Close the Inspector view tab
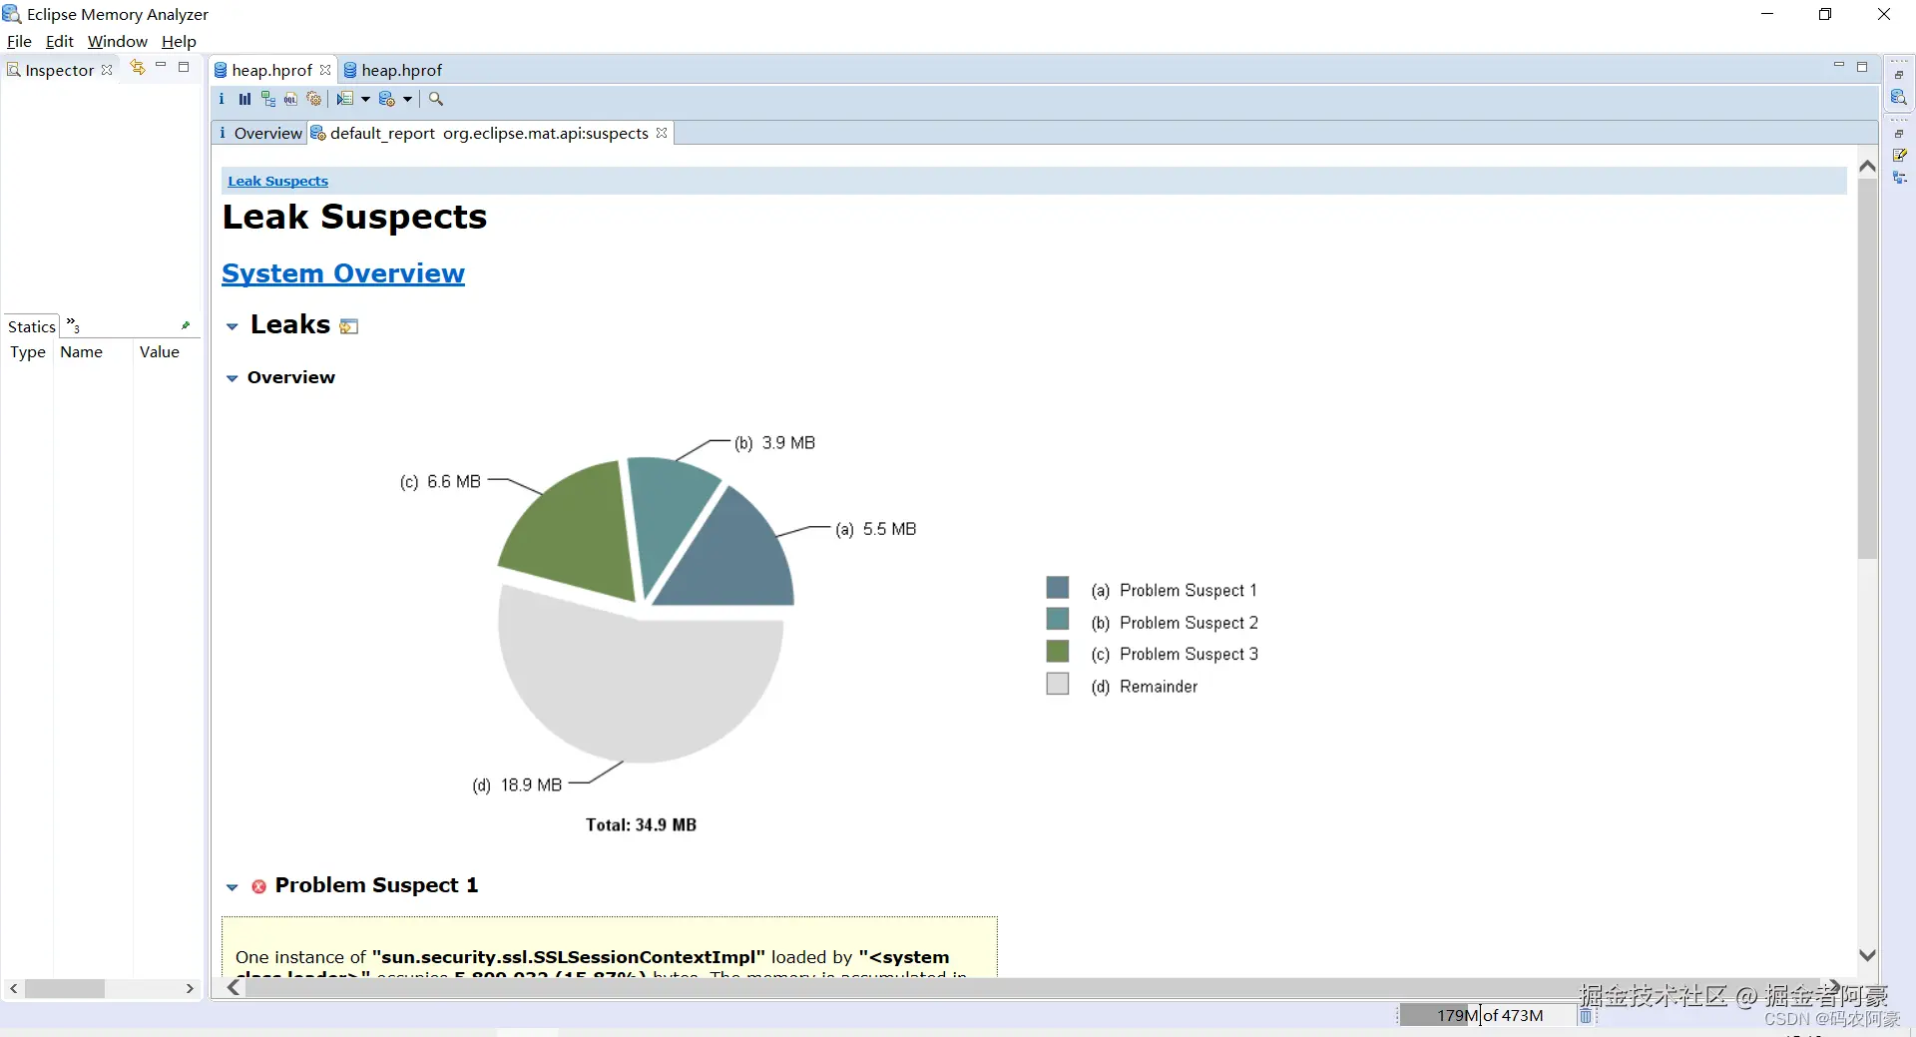The width and height of the screenshot is (1916, 1037). pyautogui.click(x=107, y=70)
